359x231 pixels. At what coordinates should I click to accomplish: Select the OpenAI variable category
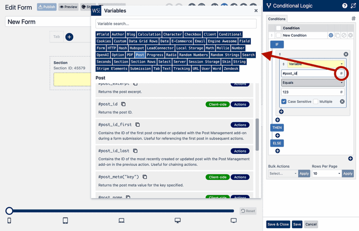(x=103, y=55)
